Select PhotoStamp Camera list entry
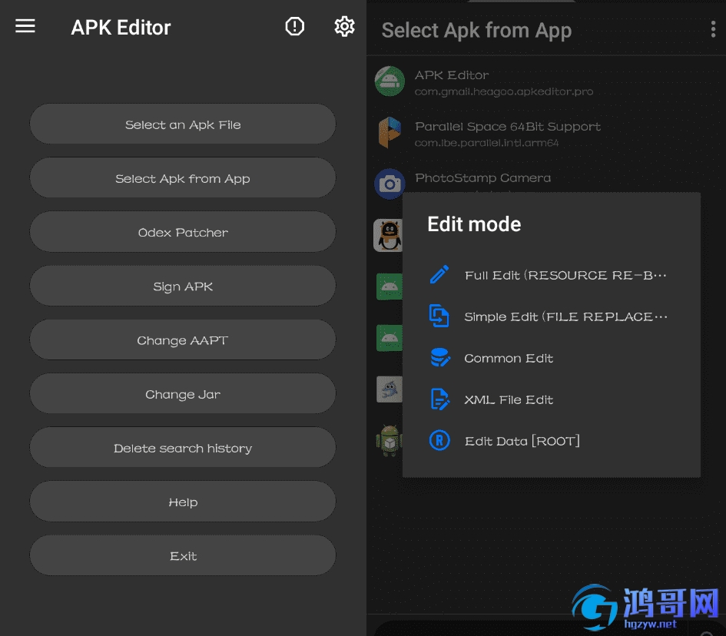The image size is (726, 636). [x=483, y=177]
